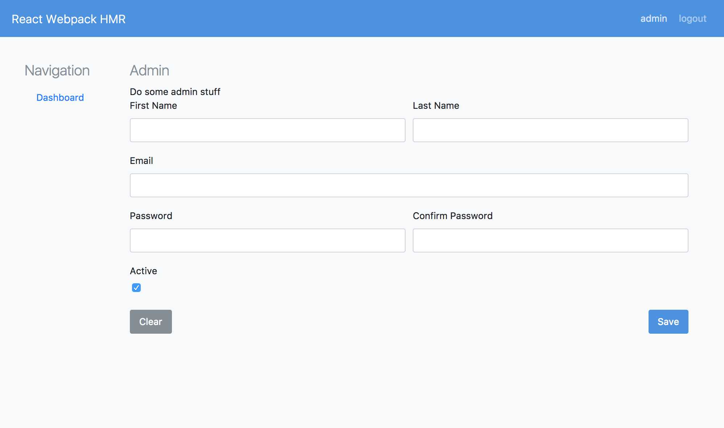Click the Save button

(x=668, y=322)
